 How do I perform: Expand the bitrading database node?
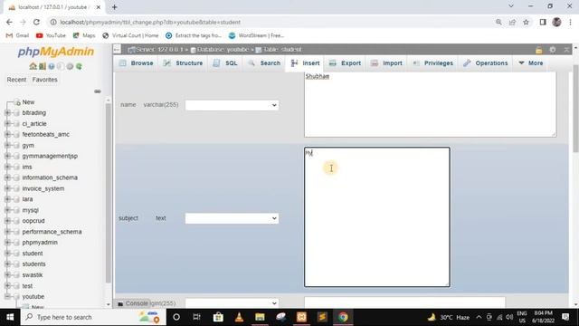[x=7, y=112]
